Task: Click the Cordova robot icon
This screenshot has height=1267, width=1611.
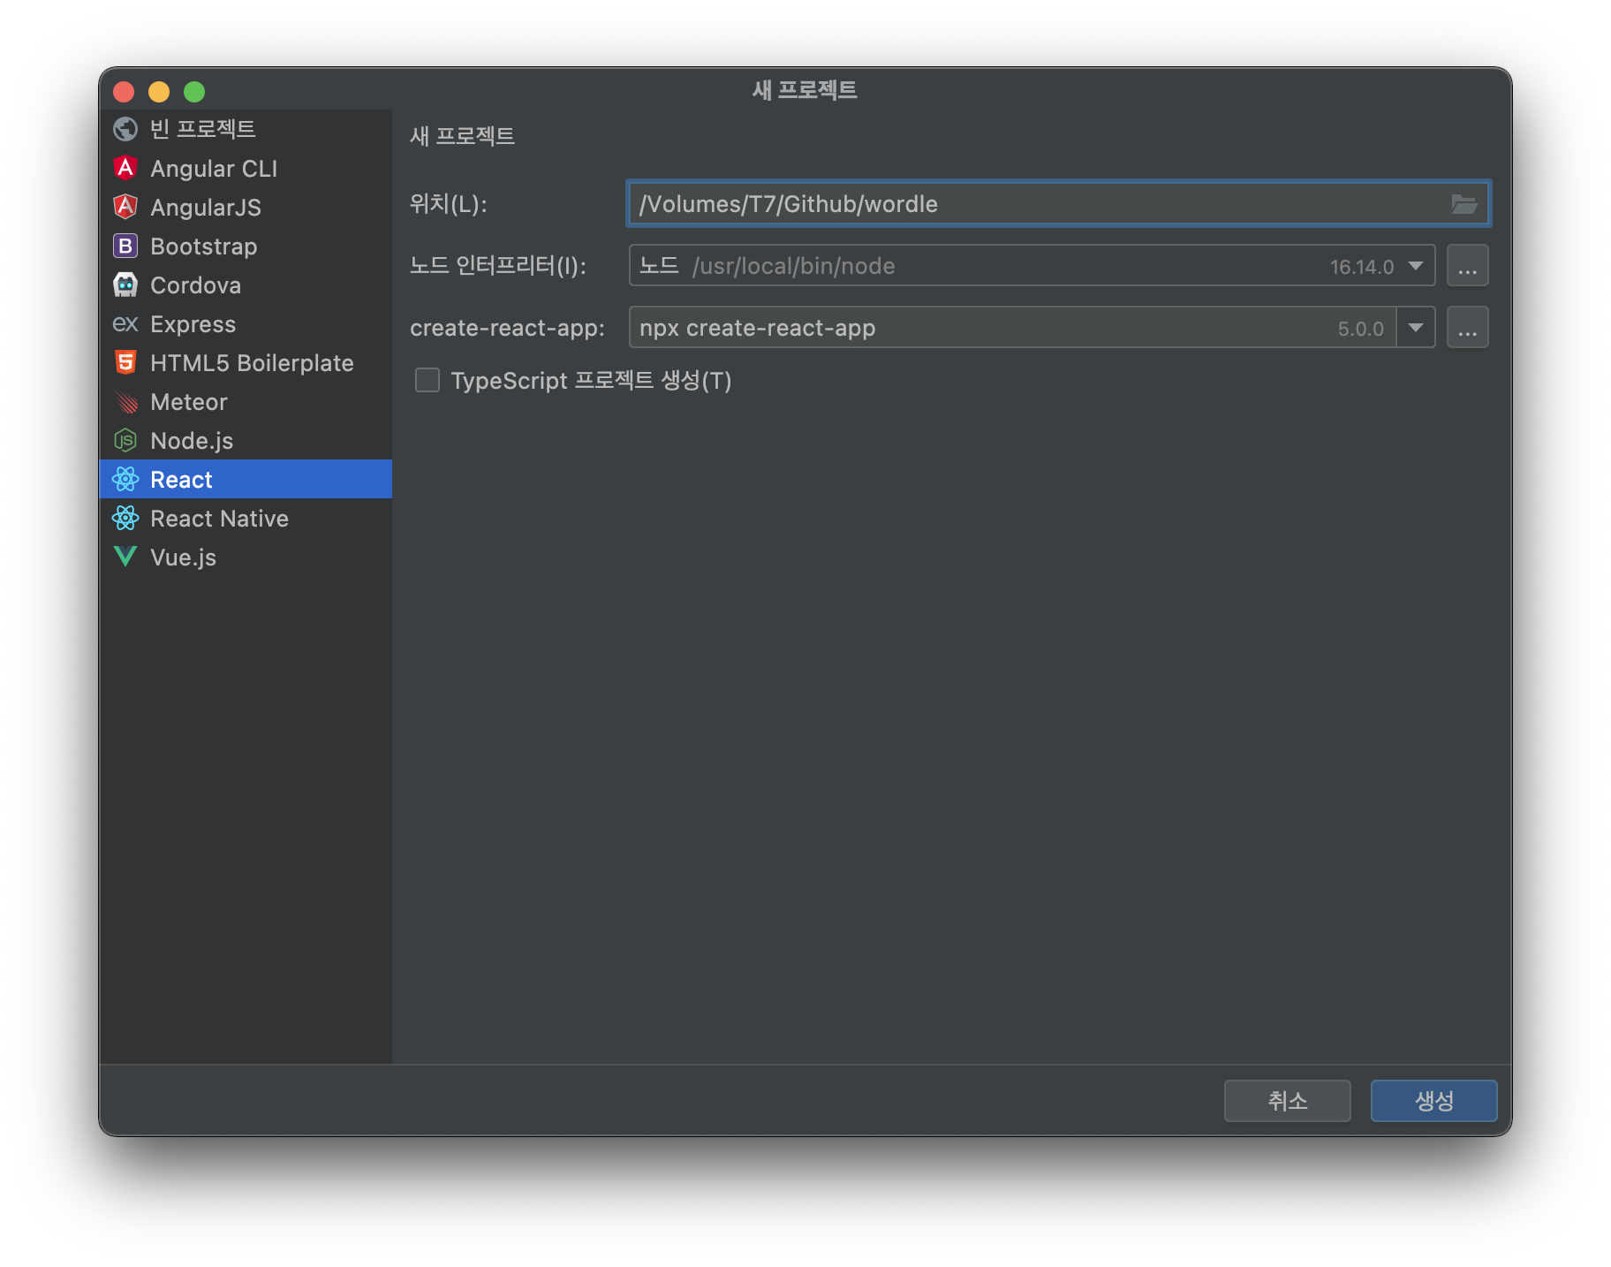Action: (x=125, y=285)
